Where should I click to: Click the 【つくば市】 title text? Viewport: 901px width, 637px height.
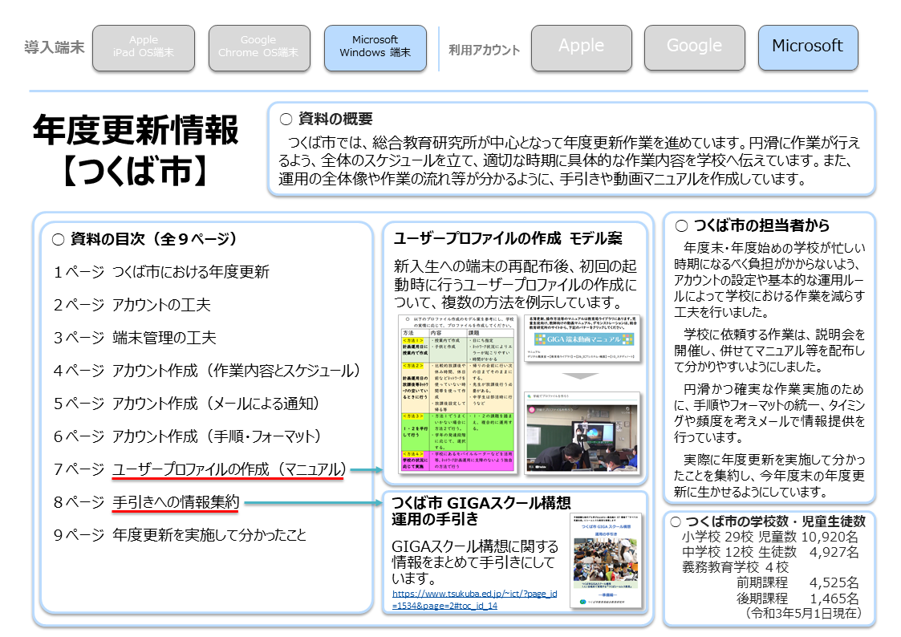tap(135, 171)
